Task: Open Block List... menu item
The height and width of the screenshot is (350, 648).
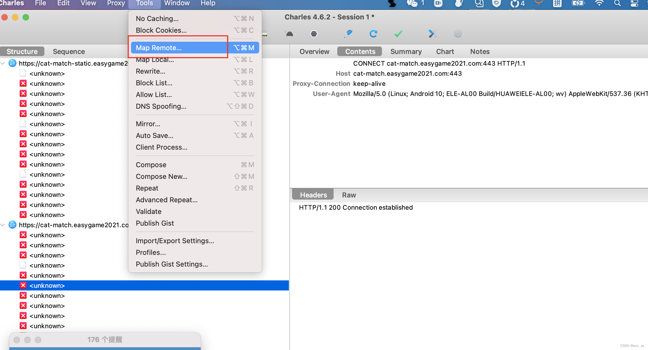Action: point(195,83)
